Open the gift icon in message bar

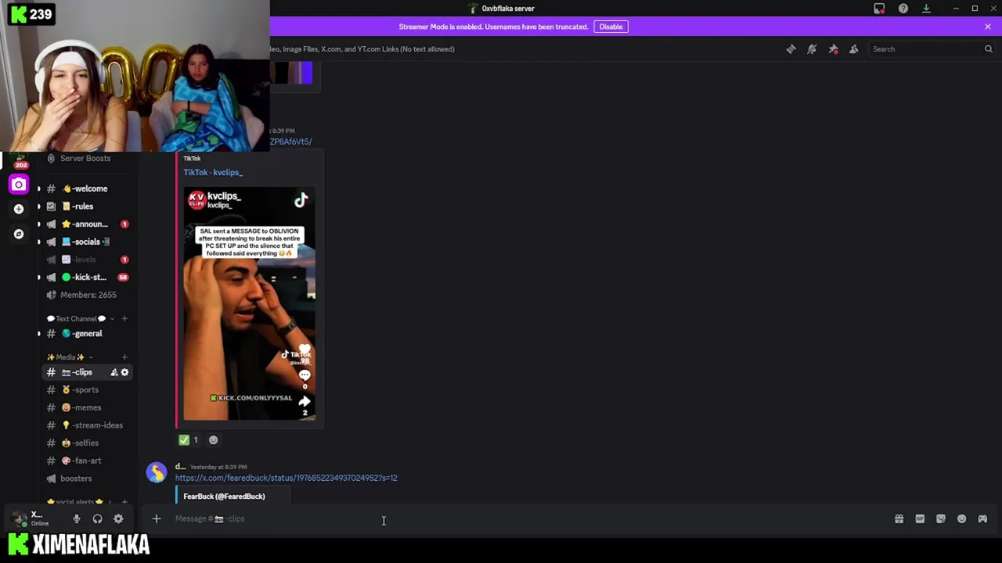point(899,519)
